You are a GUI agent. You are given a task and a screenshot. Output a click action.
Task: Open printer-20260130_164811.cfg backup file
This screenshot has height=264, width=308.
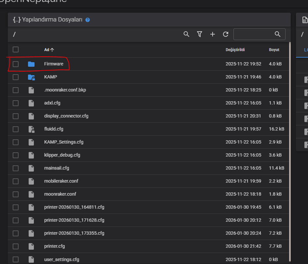74,207
